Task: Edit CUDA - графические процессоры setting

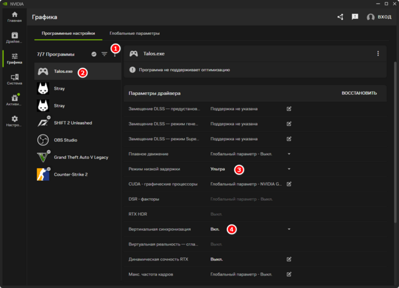Action: tap(289, 184)
